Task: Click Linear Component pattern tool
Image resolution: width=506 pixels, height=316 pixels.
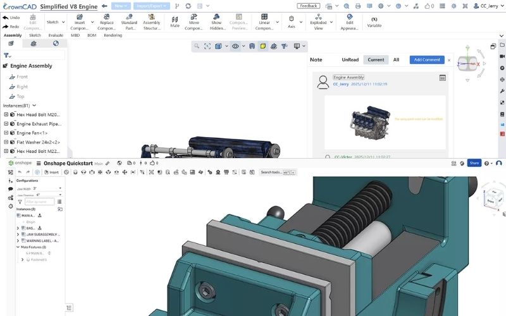Action: pos(264,22)
